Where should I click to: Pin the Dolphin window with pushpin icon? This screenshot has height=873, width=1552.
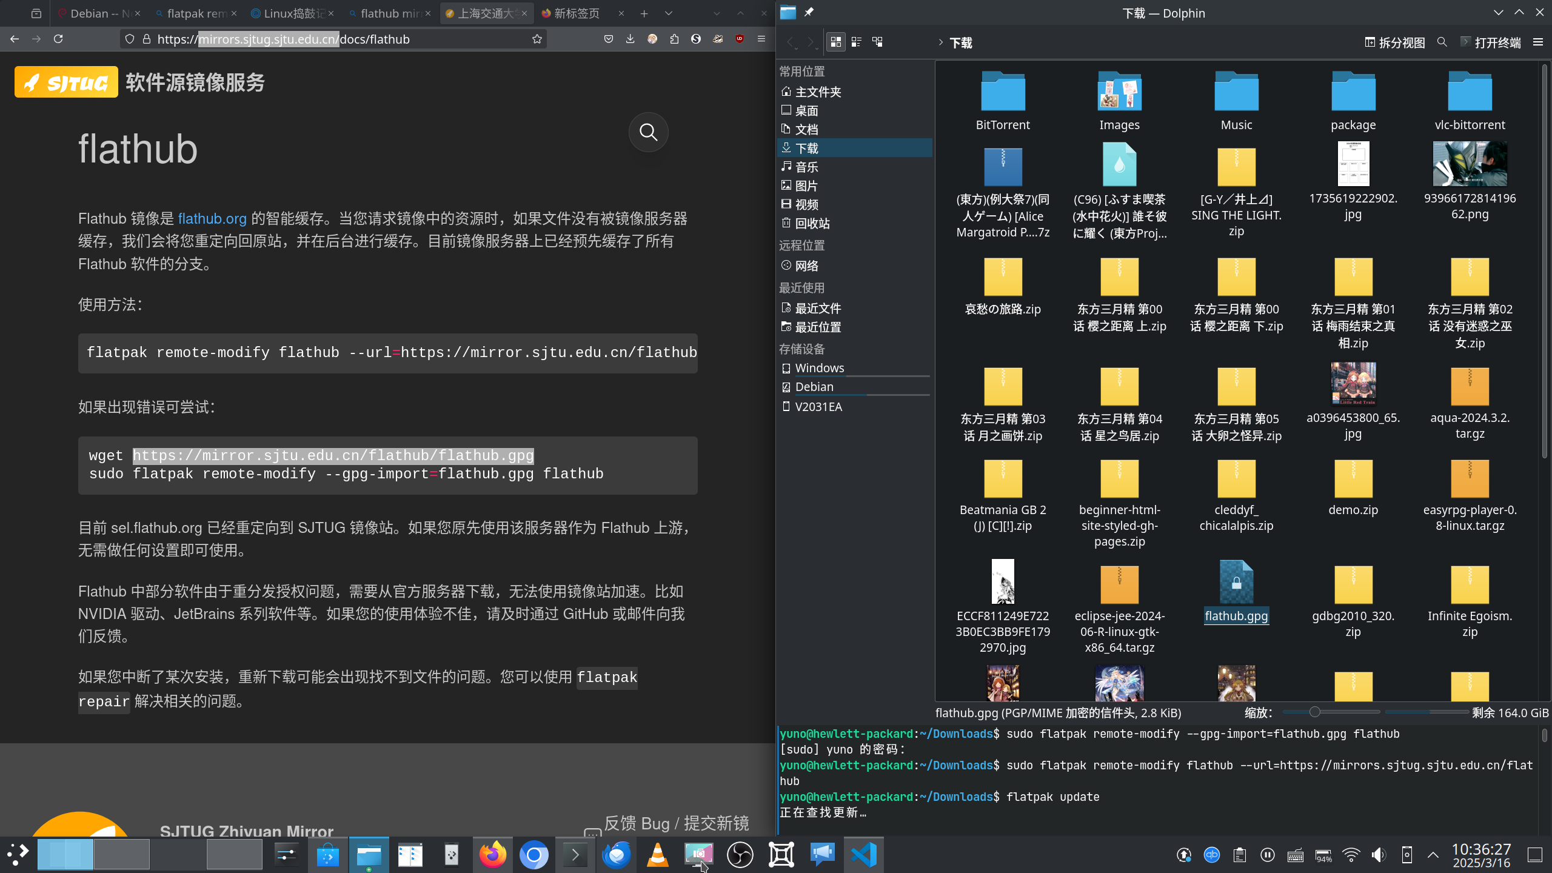[809, 13]
